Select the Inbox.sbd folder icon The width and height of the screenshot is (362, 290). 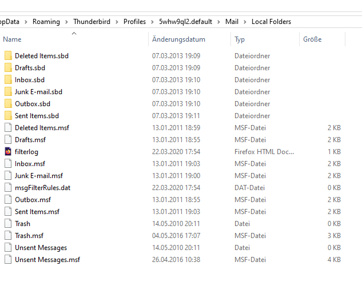coord(8,80)
